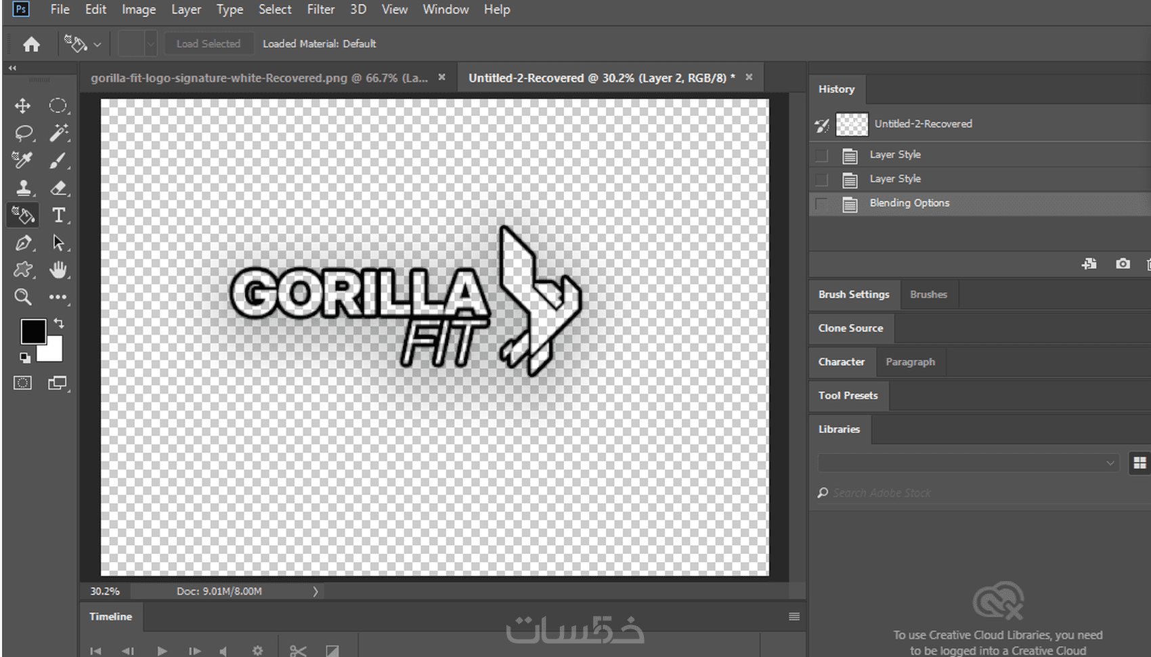Select the Elliptical Marquee tool

[x=58, y=106]
